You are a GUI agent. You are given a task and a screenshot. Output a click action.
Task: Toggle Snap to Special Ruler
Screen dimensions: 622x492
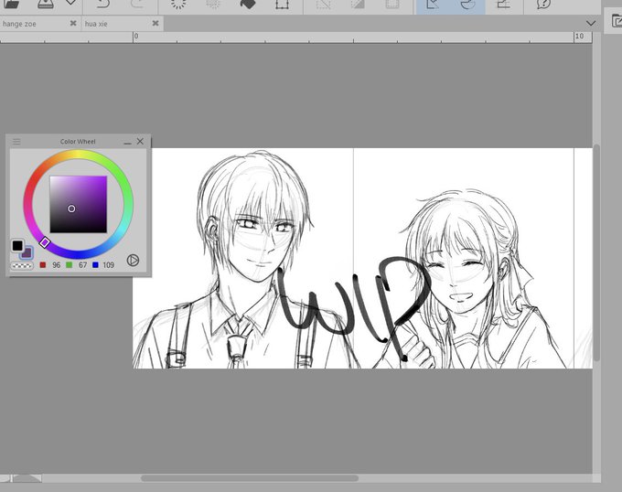467,4
